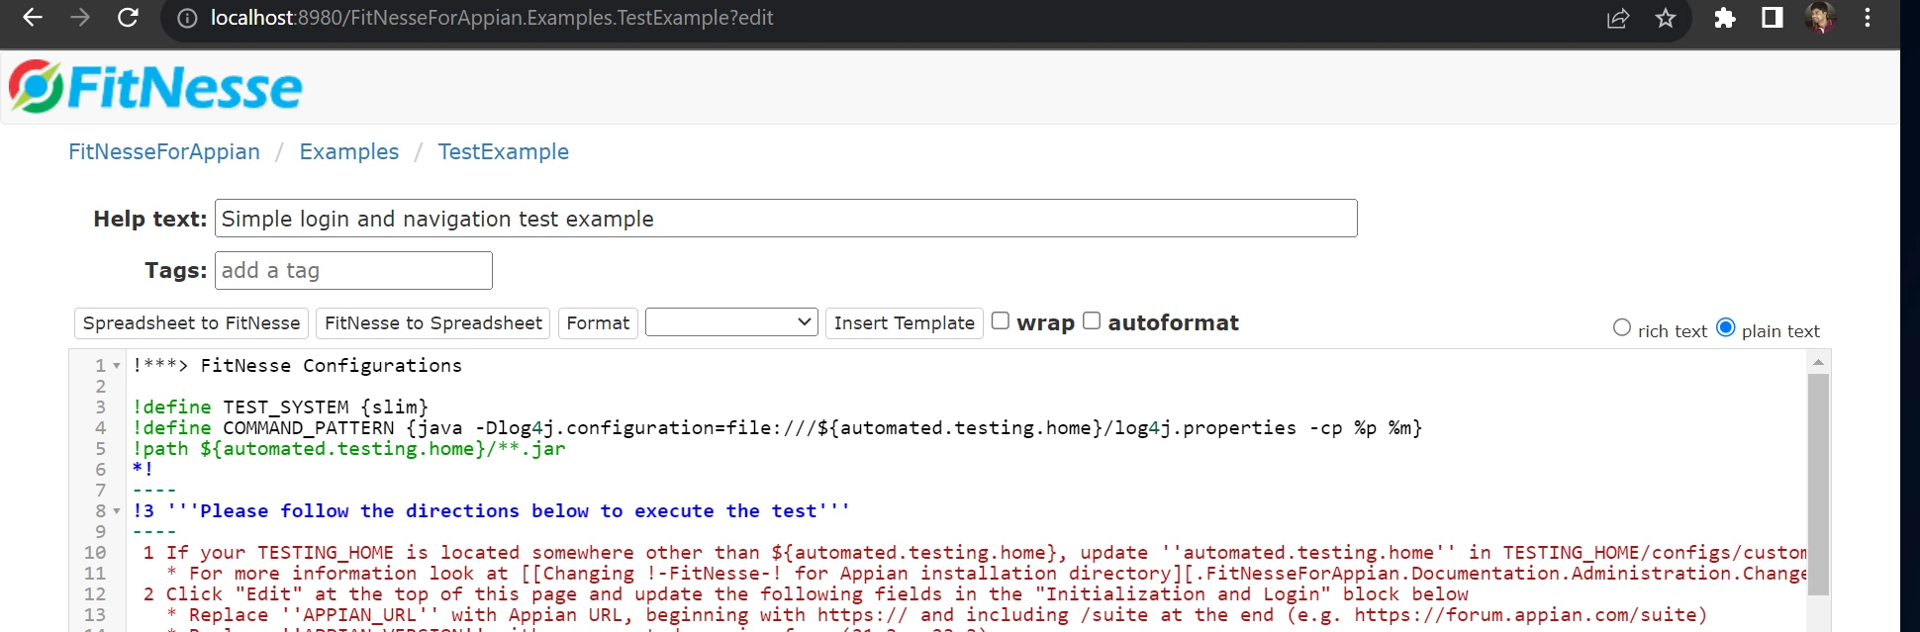Bookmark this page with the star icon

[1666, 18]
